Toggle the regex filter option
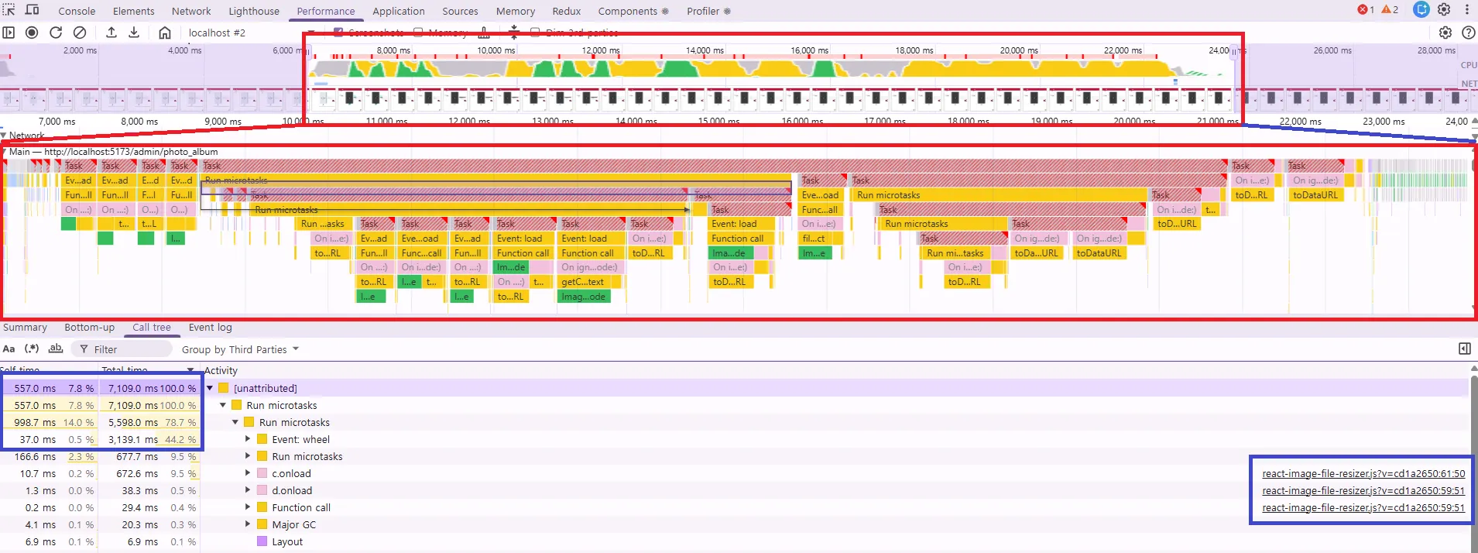 (x=32, y=349)
